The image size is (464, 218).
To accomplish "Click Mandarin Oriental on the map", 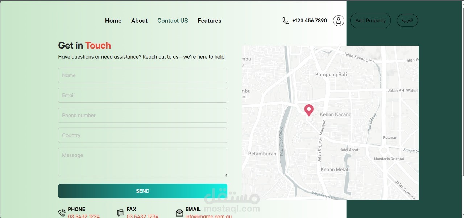I will pos(389,159).
